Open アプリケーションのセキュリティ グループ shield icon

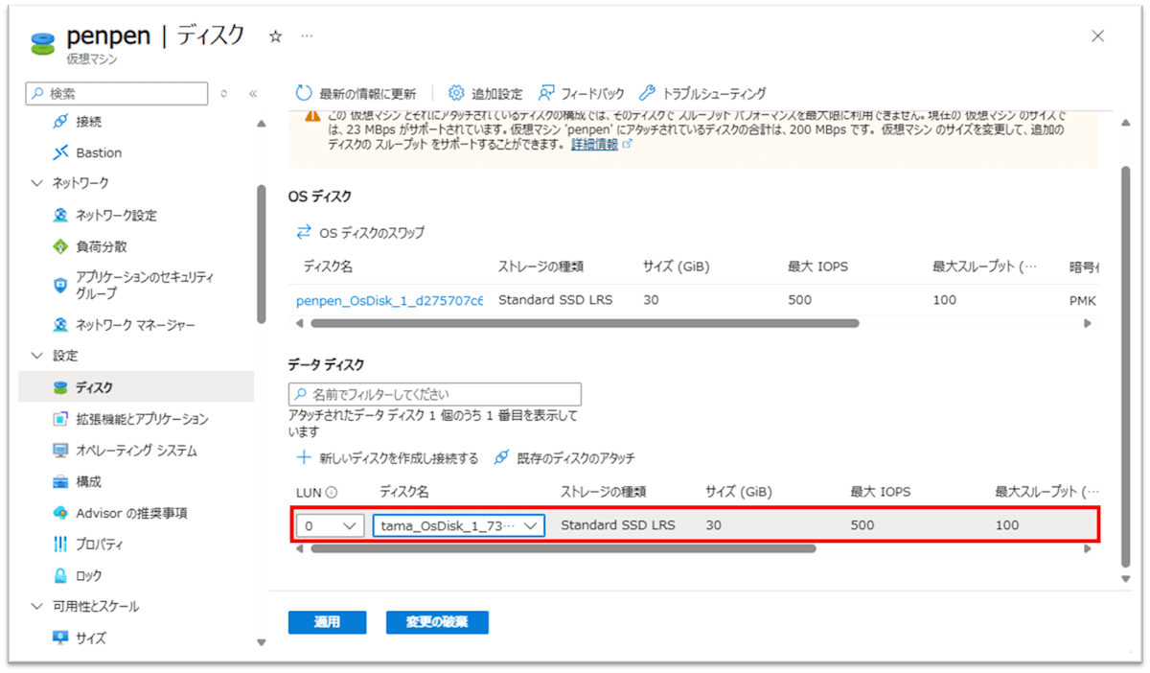point(60,285)
